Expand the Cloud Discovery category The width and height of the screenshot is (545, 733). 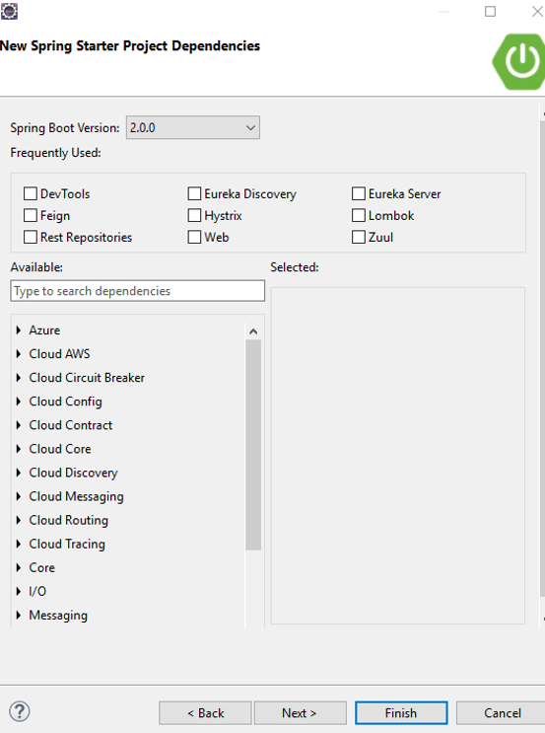[x=19, y=473]
